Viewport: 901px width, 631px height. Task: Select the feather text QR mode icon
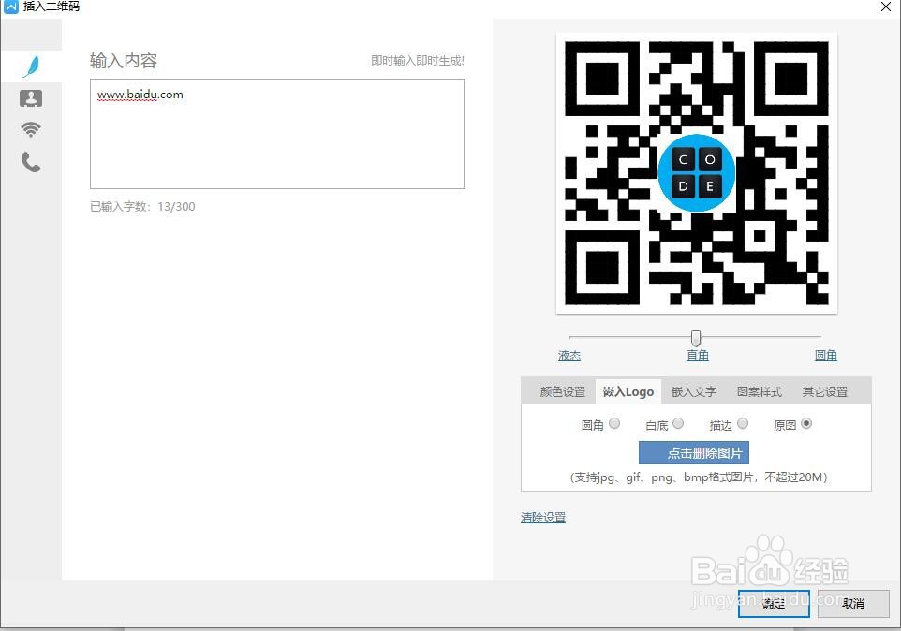(31, 66)
